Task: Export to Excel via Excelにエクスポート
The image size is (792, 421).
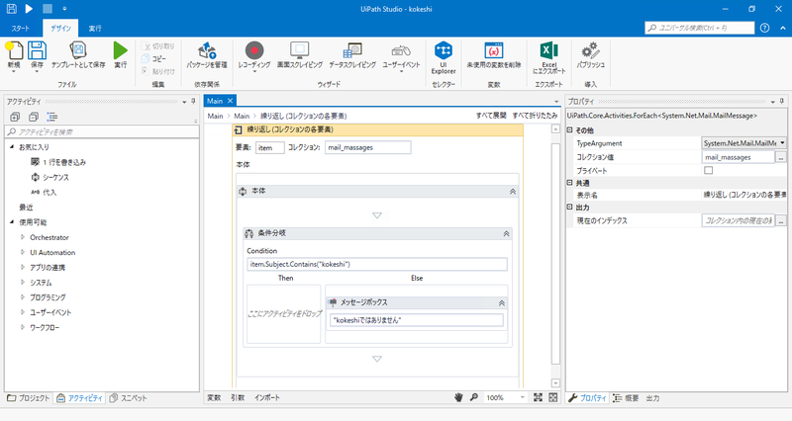Action: 549,57
